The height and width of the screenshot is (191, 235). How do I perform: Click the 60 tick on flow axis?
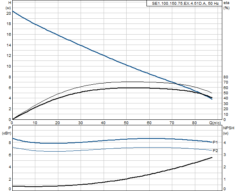coord(149,123)
